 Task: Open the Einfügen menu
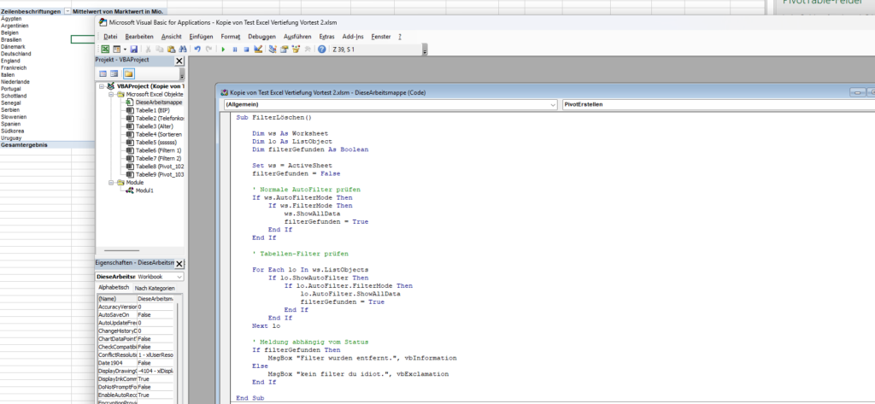point(201,37)
